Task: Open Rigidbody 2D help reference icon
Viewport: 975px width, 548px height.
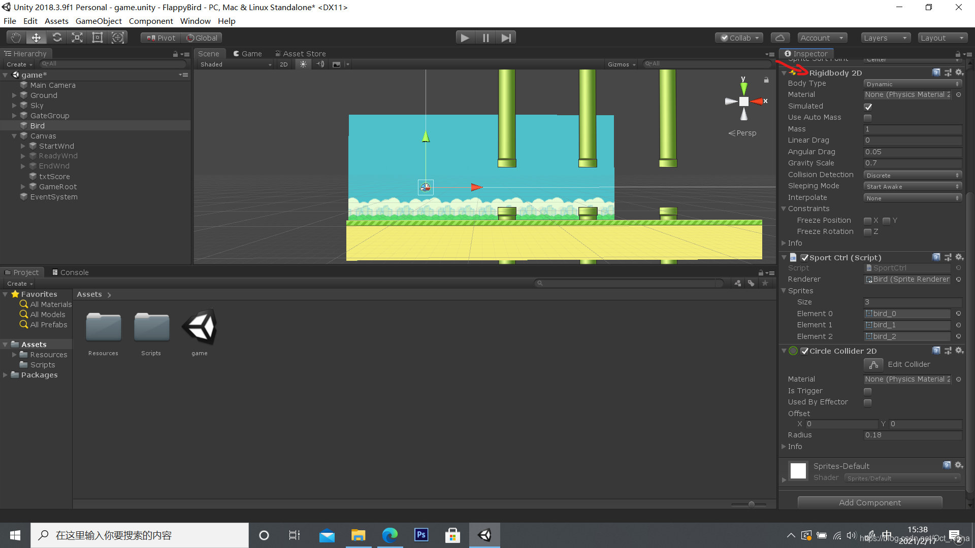Action: [936, 73]
